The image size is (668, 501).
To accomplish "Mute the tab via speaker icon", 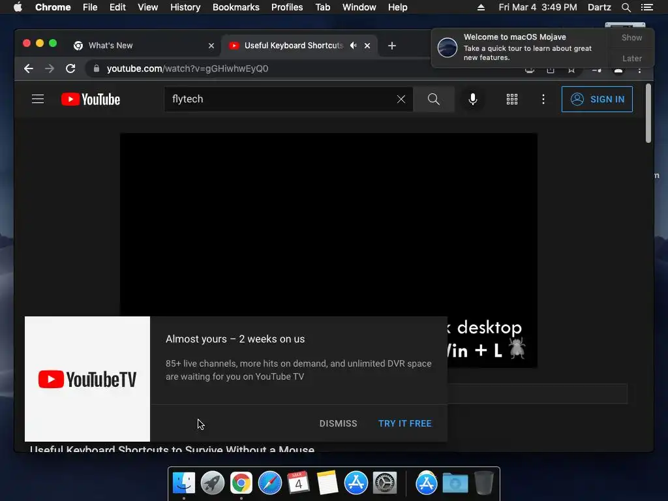I will (x=353, y=46).
